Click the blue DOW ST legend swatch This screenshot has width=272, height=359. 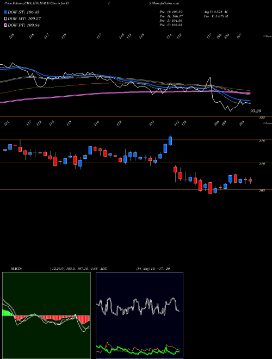6,12
